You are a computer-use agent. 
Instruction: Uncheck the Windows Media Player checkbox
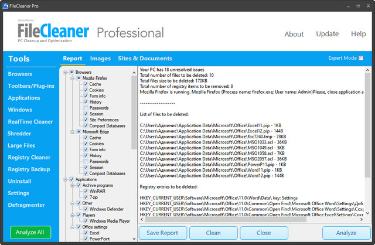[x=85, y=221]
